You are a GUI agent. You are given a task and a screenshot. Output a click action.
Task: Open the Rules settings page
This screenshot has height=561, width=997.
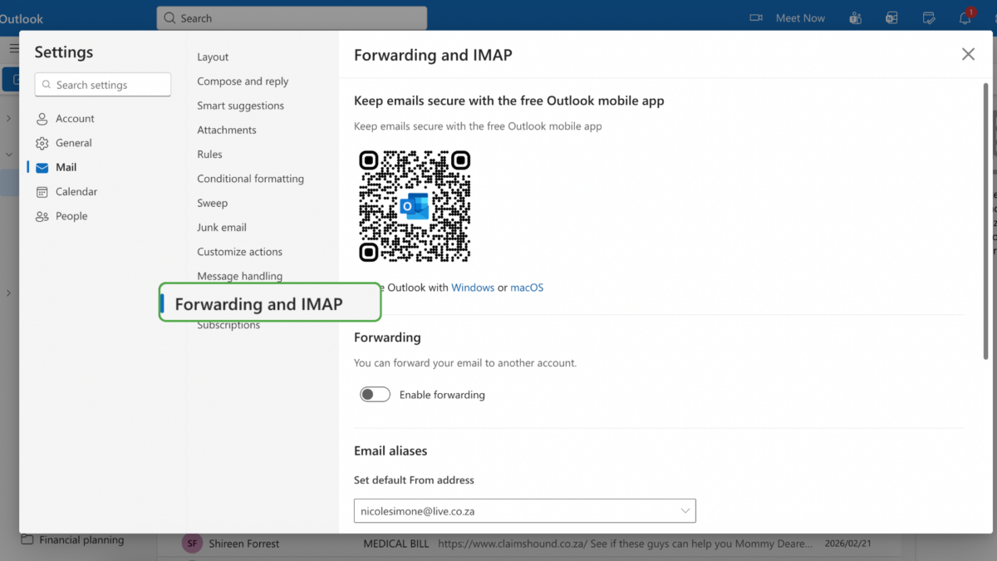click(x=209, y=155)
